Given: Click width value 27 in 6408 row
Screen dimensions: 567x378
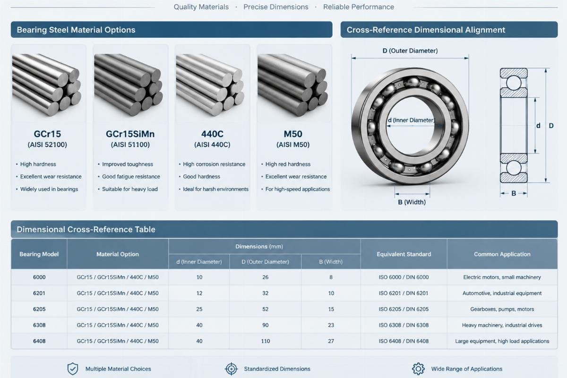Looking at the screenshot, I should [331, 341].
